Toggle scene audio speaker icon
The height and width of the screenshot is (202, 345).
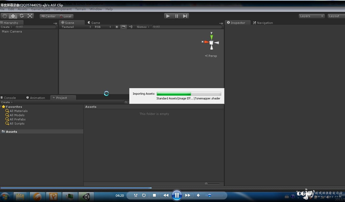coord(130,27)
